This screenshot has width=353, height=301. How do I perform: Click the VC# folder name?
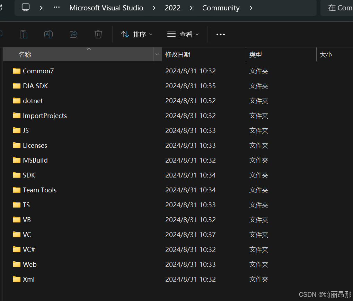click(29, 249)
